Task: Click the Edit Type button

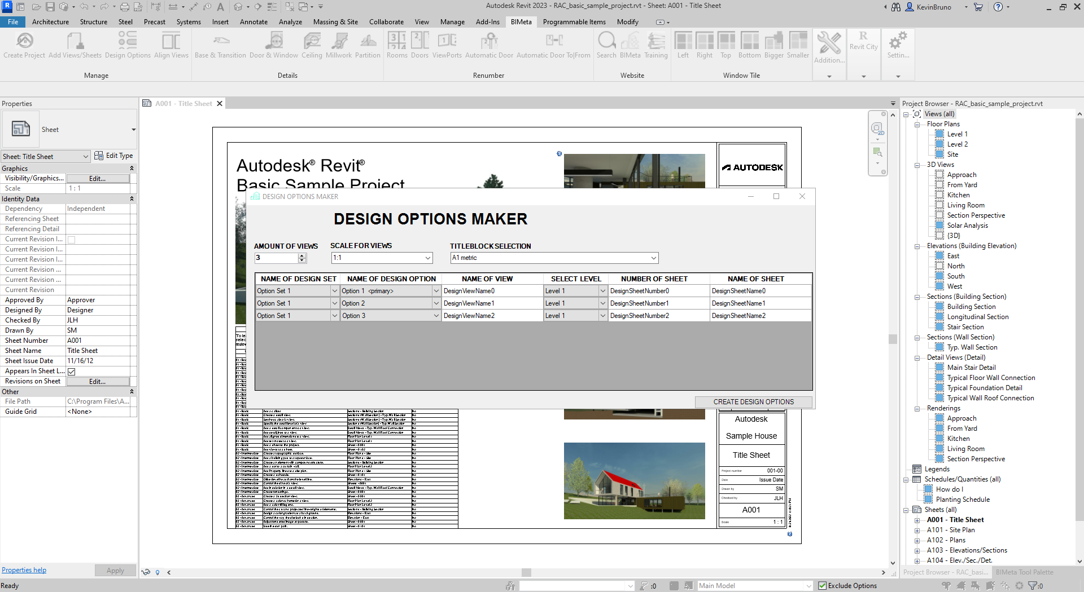Action: (113, 156)
